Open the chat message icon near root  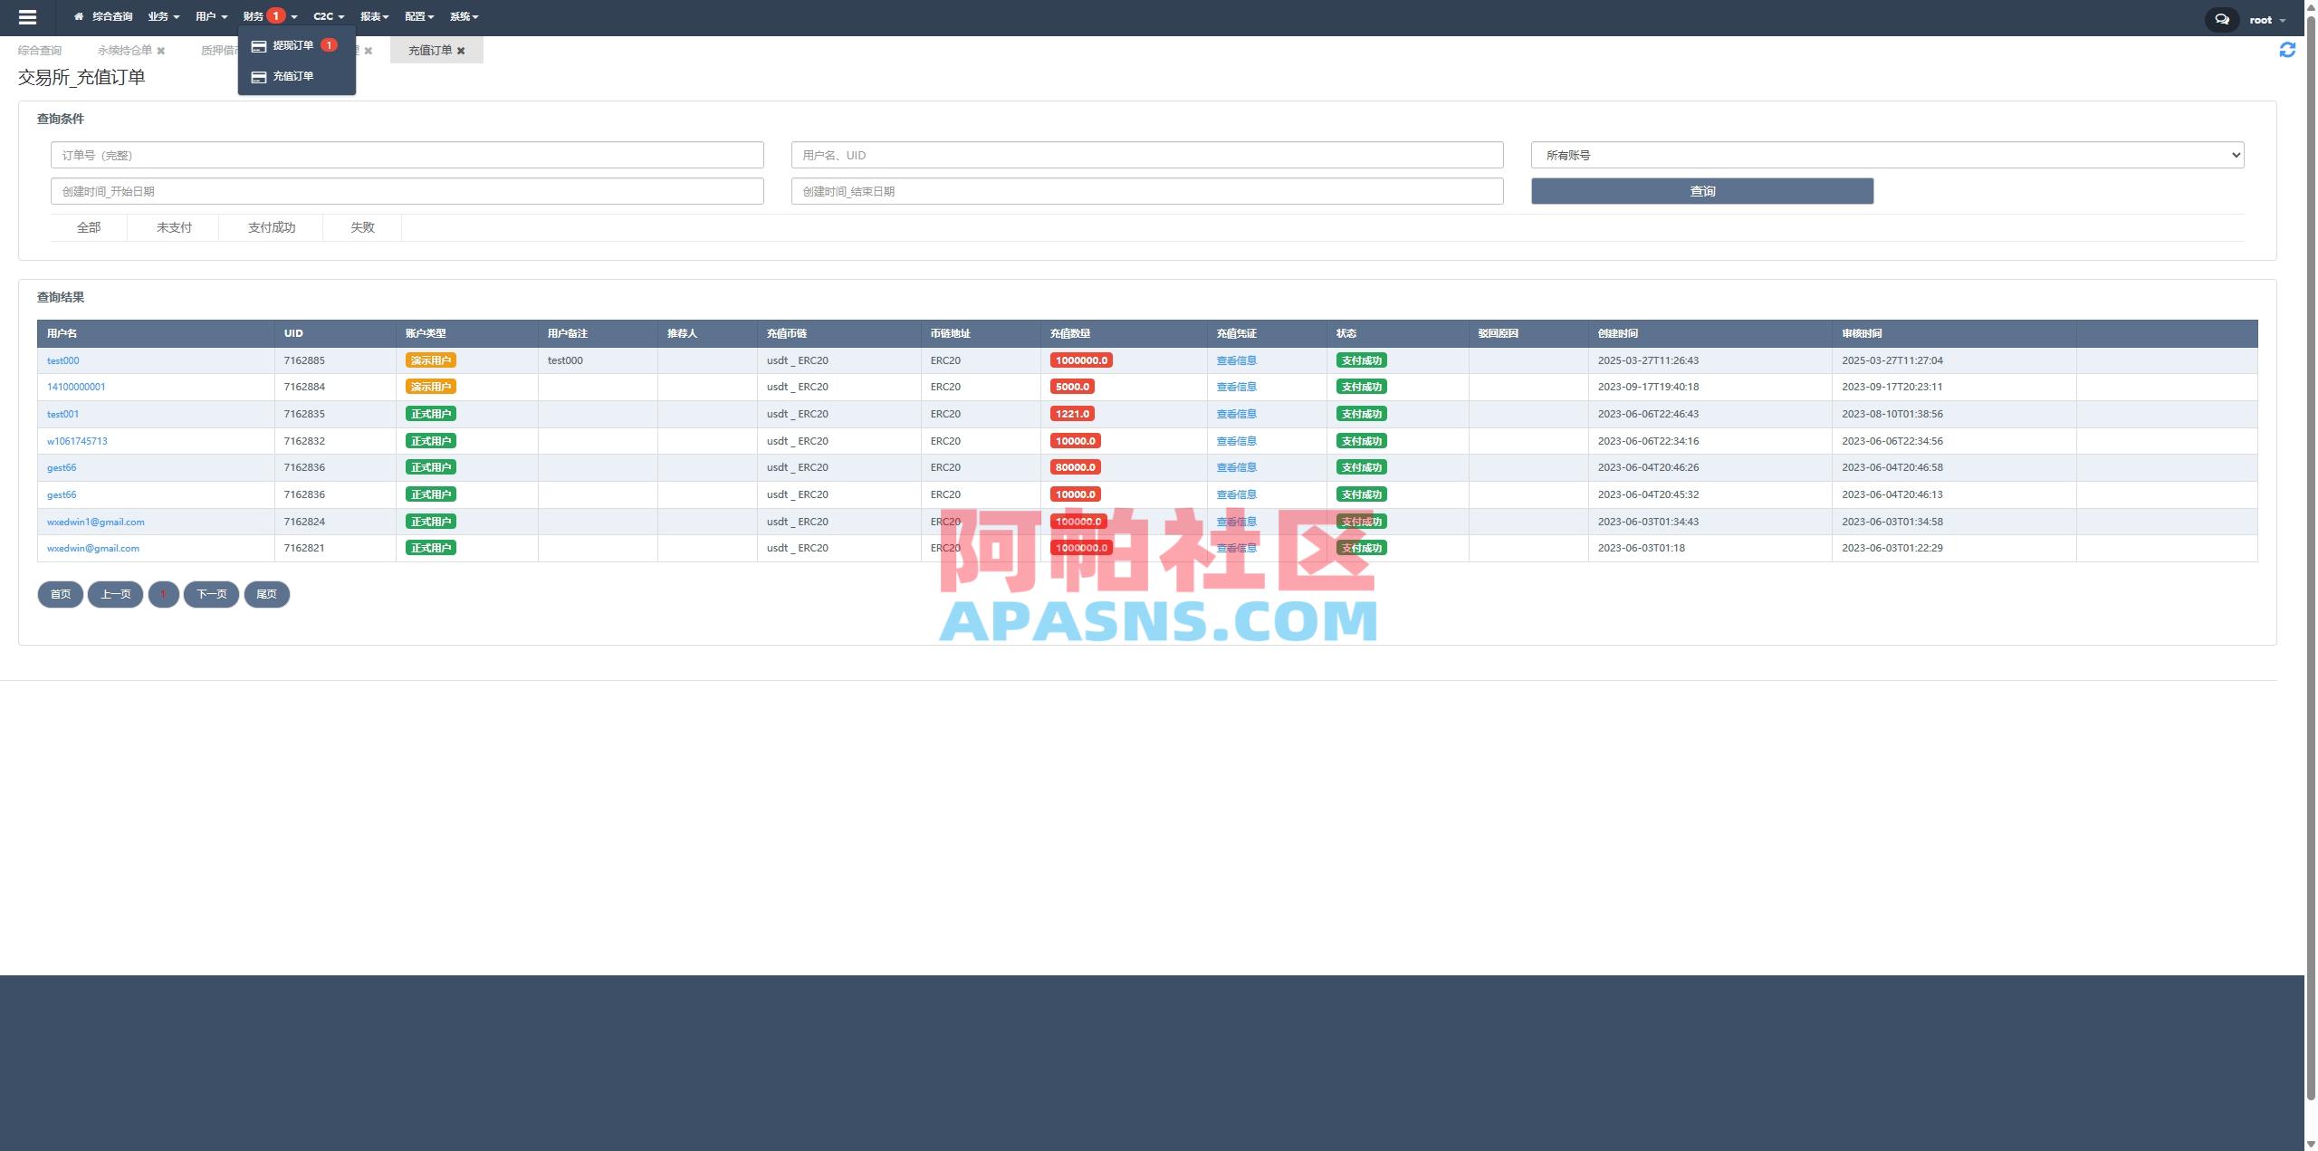pos(2221,18)
